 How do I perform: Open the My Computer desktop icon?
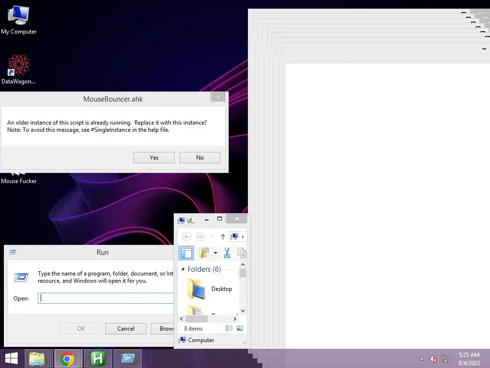click(x=19, y=19)
